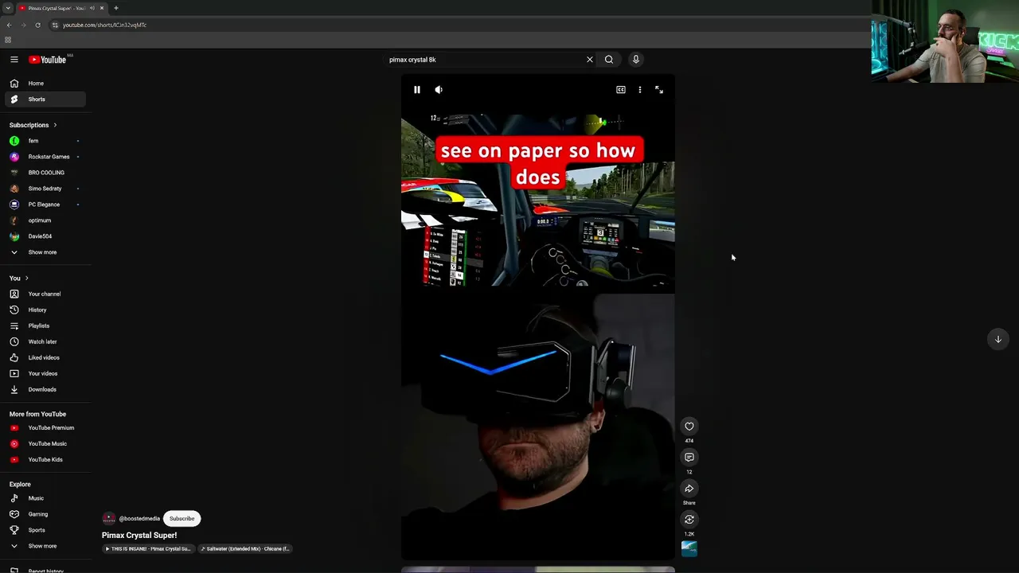Open the sound thumbnail below Remix
The image size is (1019, 573).
[689, 549]
